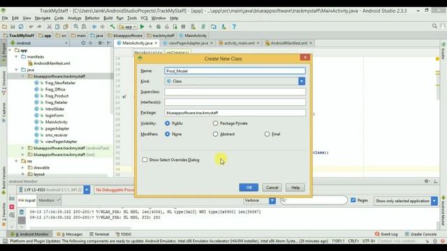
Task: Click the Scroll from Source target icon
Action: (x=83, y=43)
